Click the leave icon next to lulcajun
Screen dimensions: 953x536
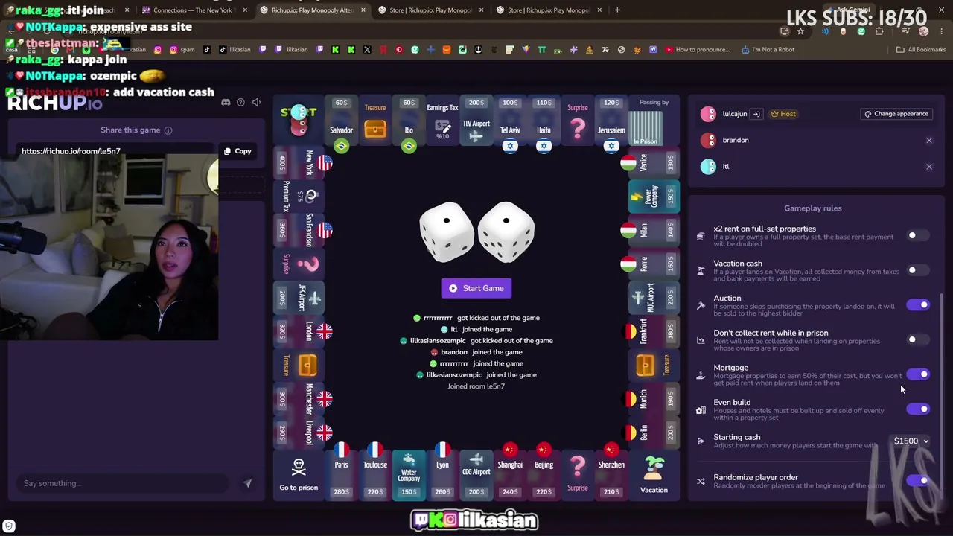(x=756, y=114)
